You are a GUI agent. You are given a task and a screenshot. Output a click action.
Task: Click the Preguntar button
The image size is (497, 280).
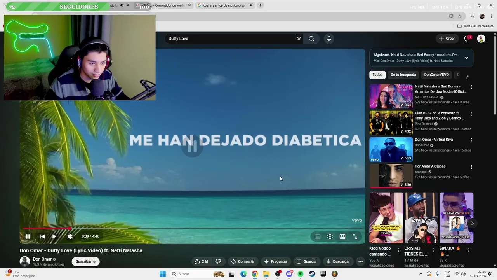tap(275, 261)
